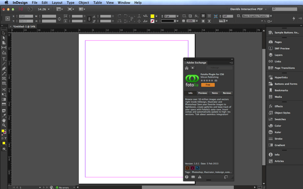303x189 pixels.
Task: Click the back arrow in Adobe Exchange
Action: point(192,68)
